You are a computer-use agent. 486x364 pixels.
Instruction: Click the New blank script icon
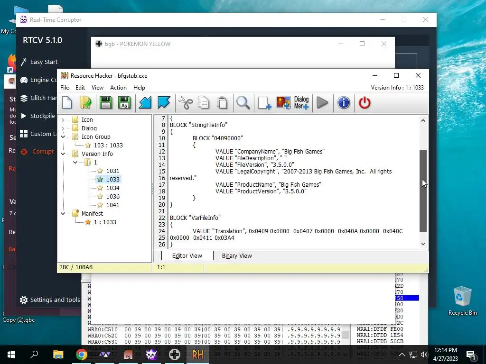pos(67,103)
